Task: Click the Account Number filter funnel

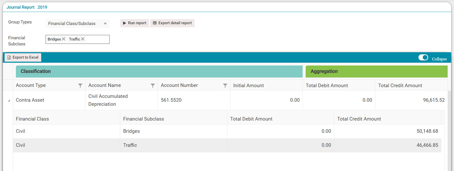Action: pyautogui.click(x=225, y=86)
